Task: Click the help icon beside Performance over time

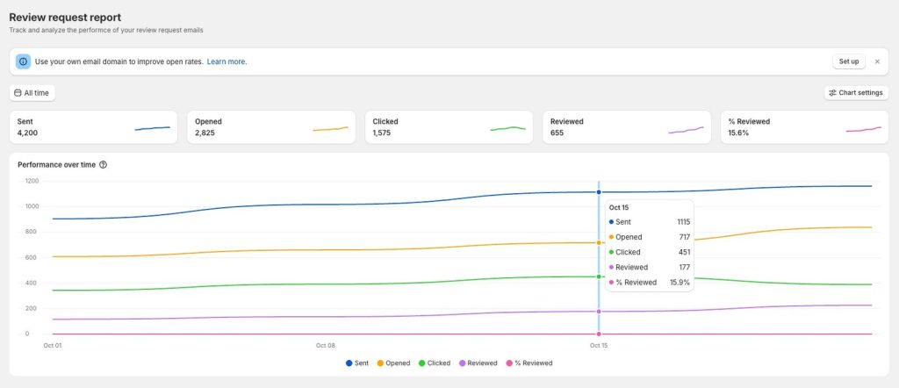Action: [103, 165]
